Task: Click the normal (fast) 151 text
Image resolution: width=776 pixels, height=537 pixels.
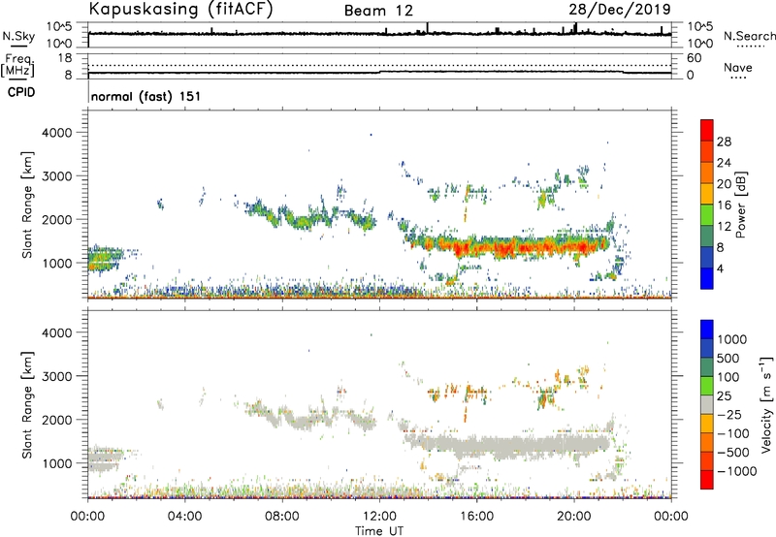Action: [x=146, y=96]
